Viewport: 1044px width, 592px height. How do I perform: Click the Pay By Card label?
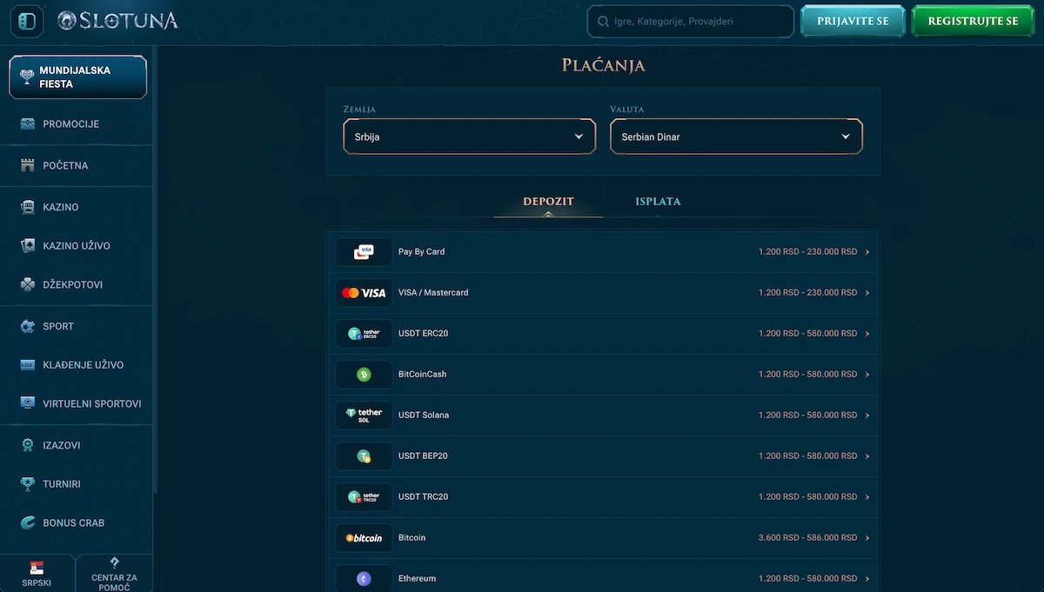(x=421, y=252)
